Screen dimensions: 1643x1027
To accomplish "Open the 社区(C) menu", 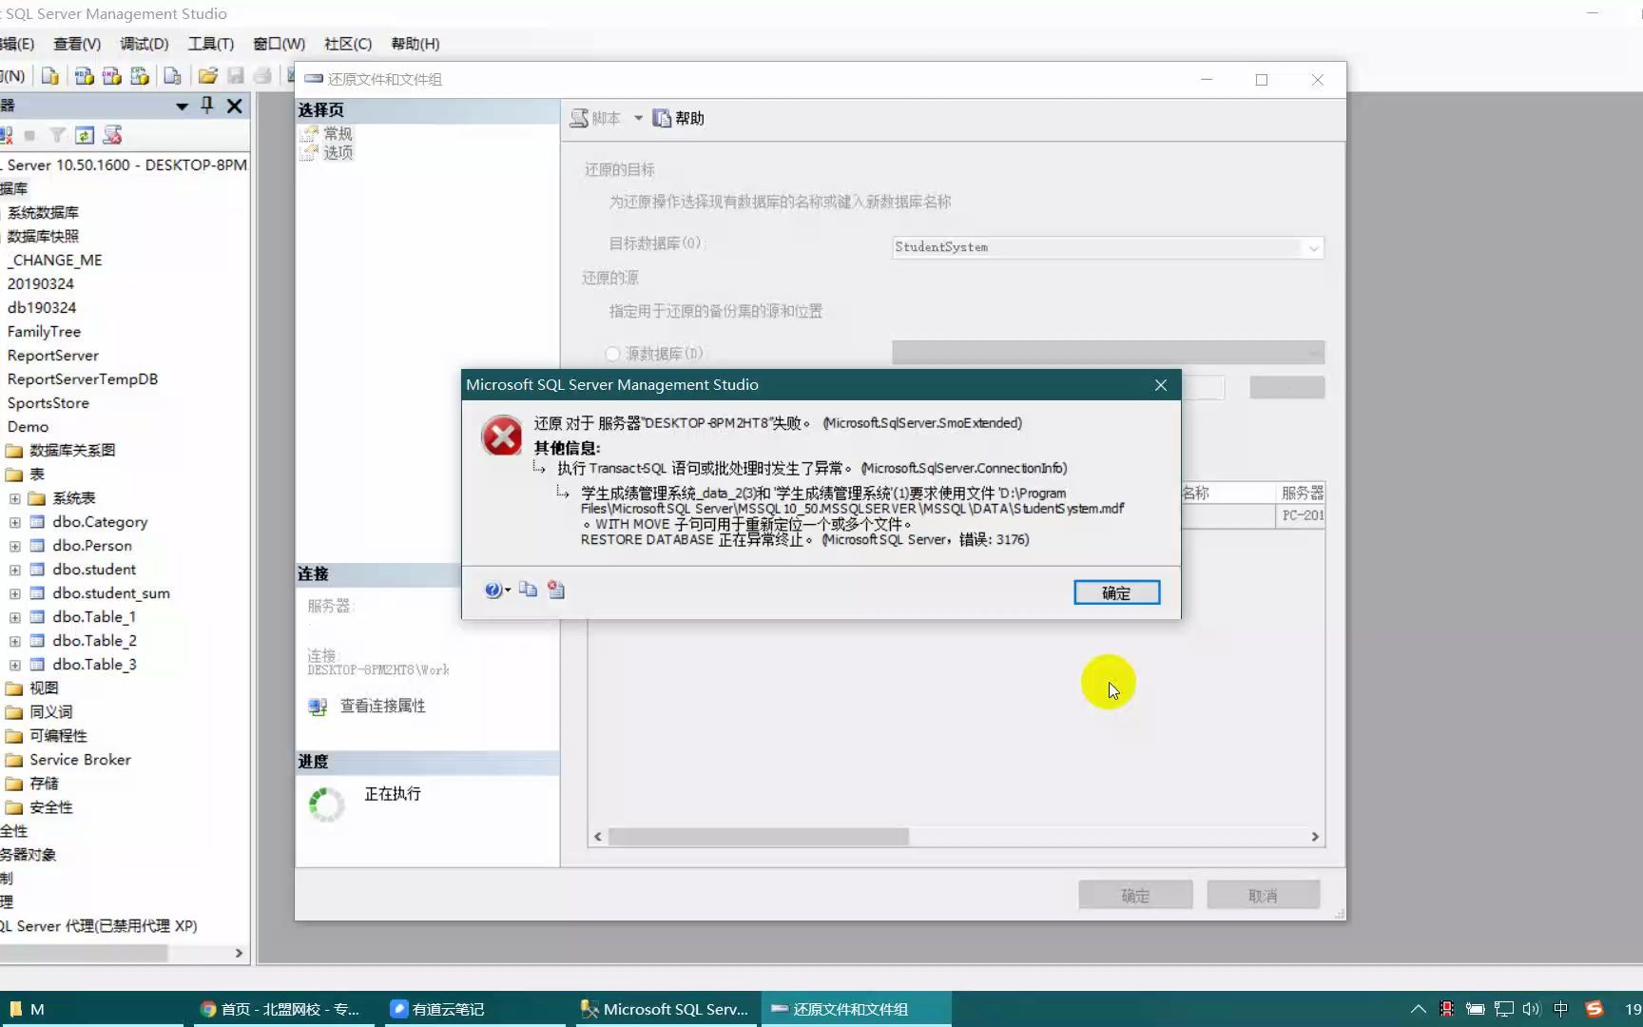I will 347,44.
